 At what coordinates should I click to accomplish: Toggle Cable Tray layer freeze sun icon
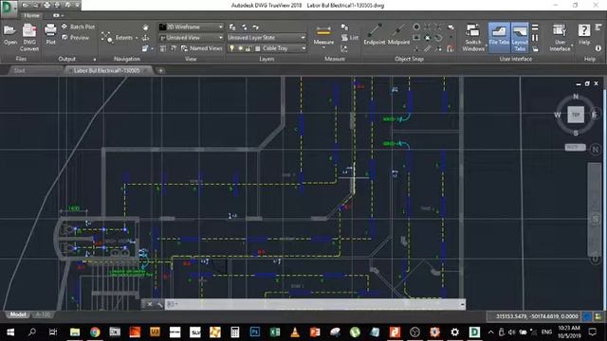[240, 48]
